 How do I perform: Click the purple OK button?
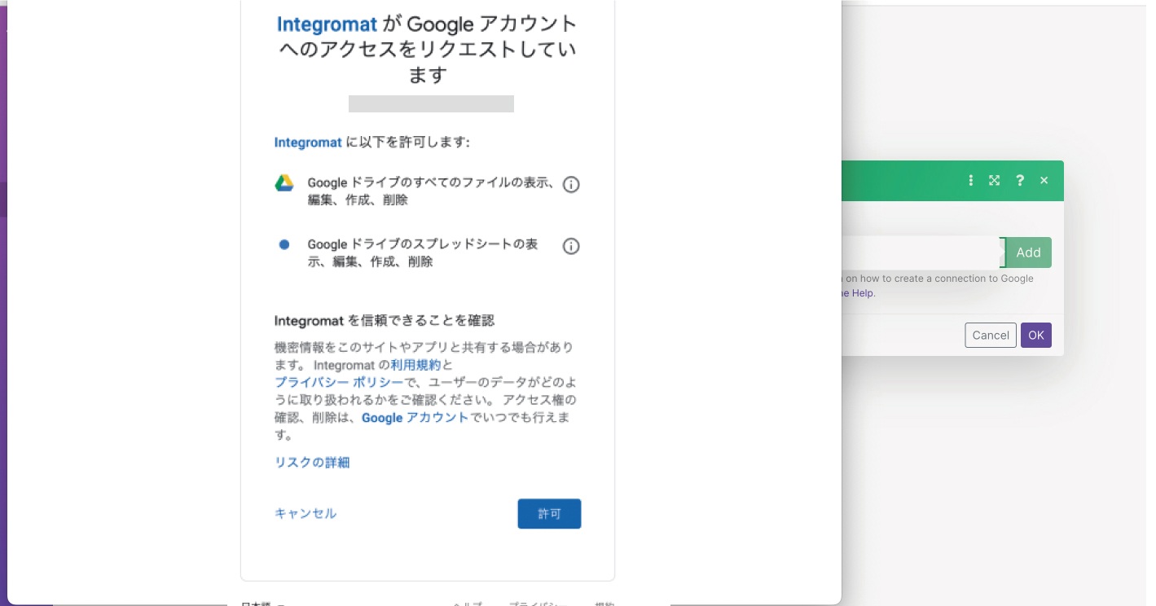[1036, 336]
